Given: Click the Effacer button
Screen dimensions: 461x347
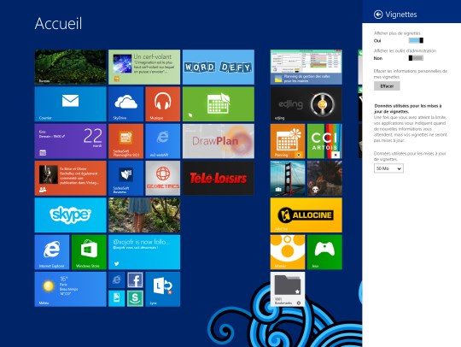Looking at the screenshot, I should tap(387, 86).
